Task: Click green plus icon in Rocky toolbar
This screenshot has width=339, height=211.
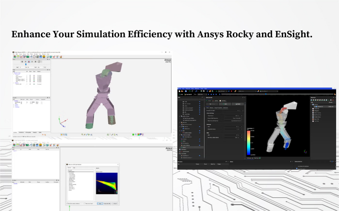Action: (x=216, y=91)
